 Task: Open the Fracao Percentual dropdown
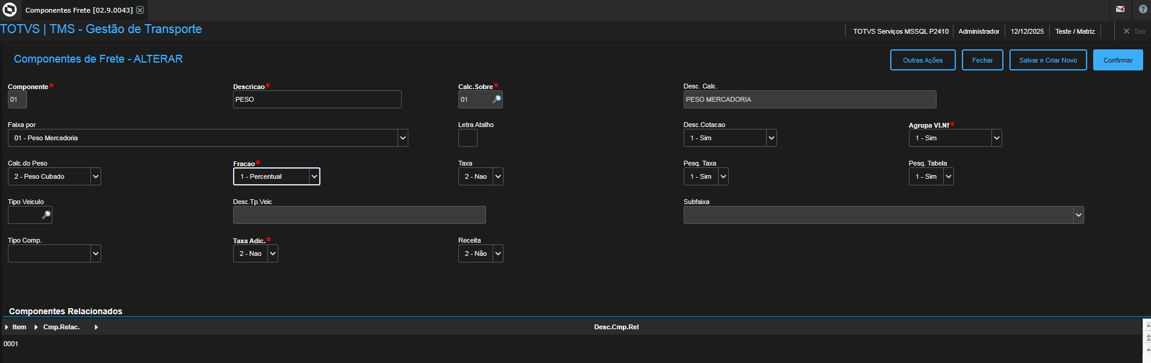(x=314, y=176)
